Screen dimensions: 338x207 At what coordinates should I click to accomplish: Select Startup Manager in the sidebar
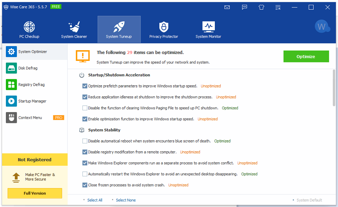click(x=35, y=101)
